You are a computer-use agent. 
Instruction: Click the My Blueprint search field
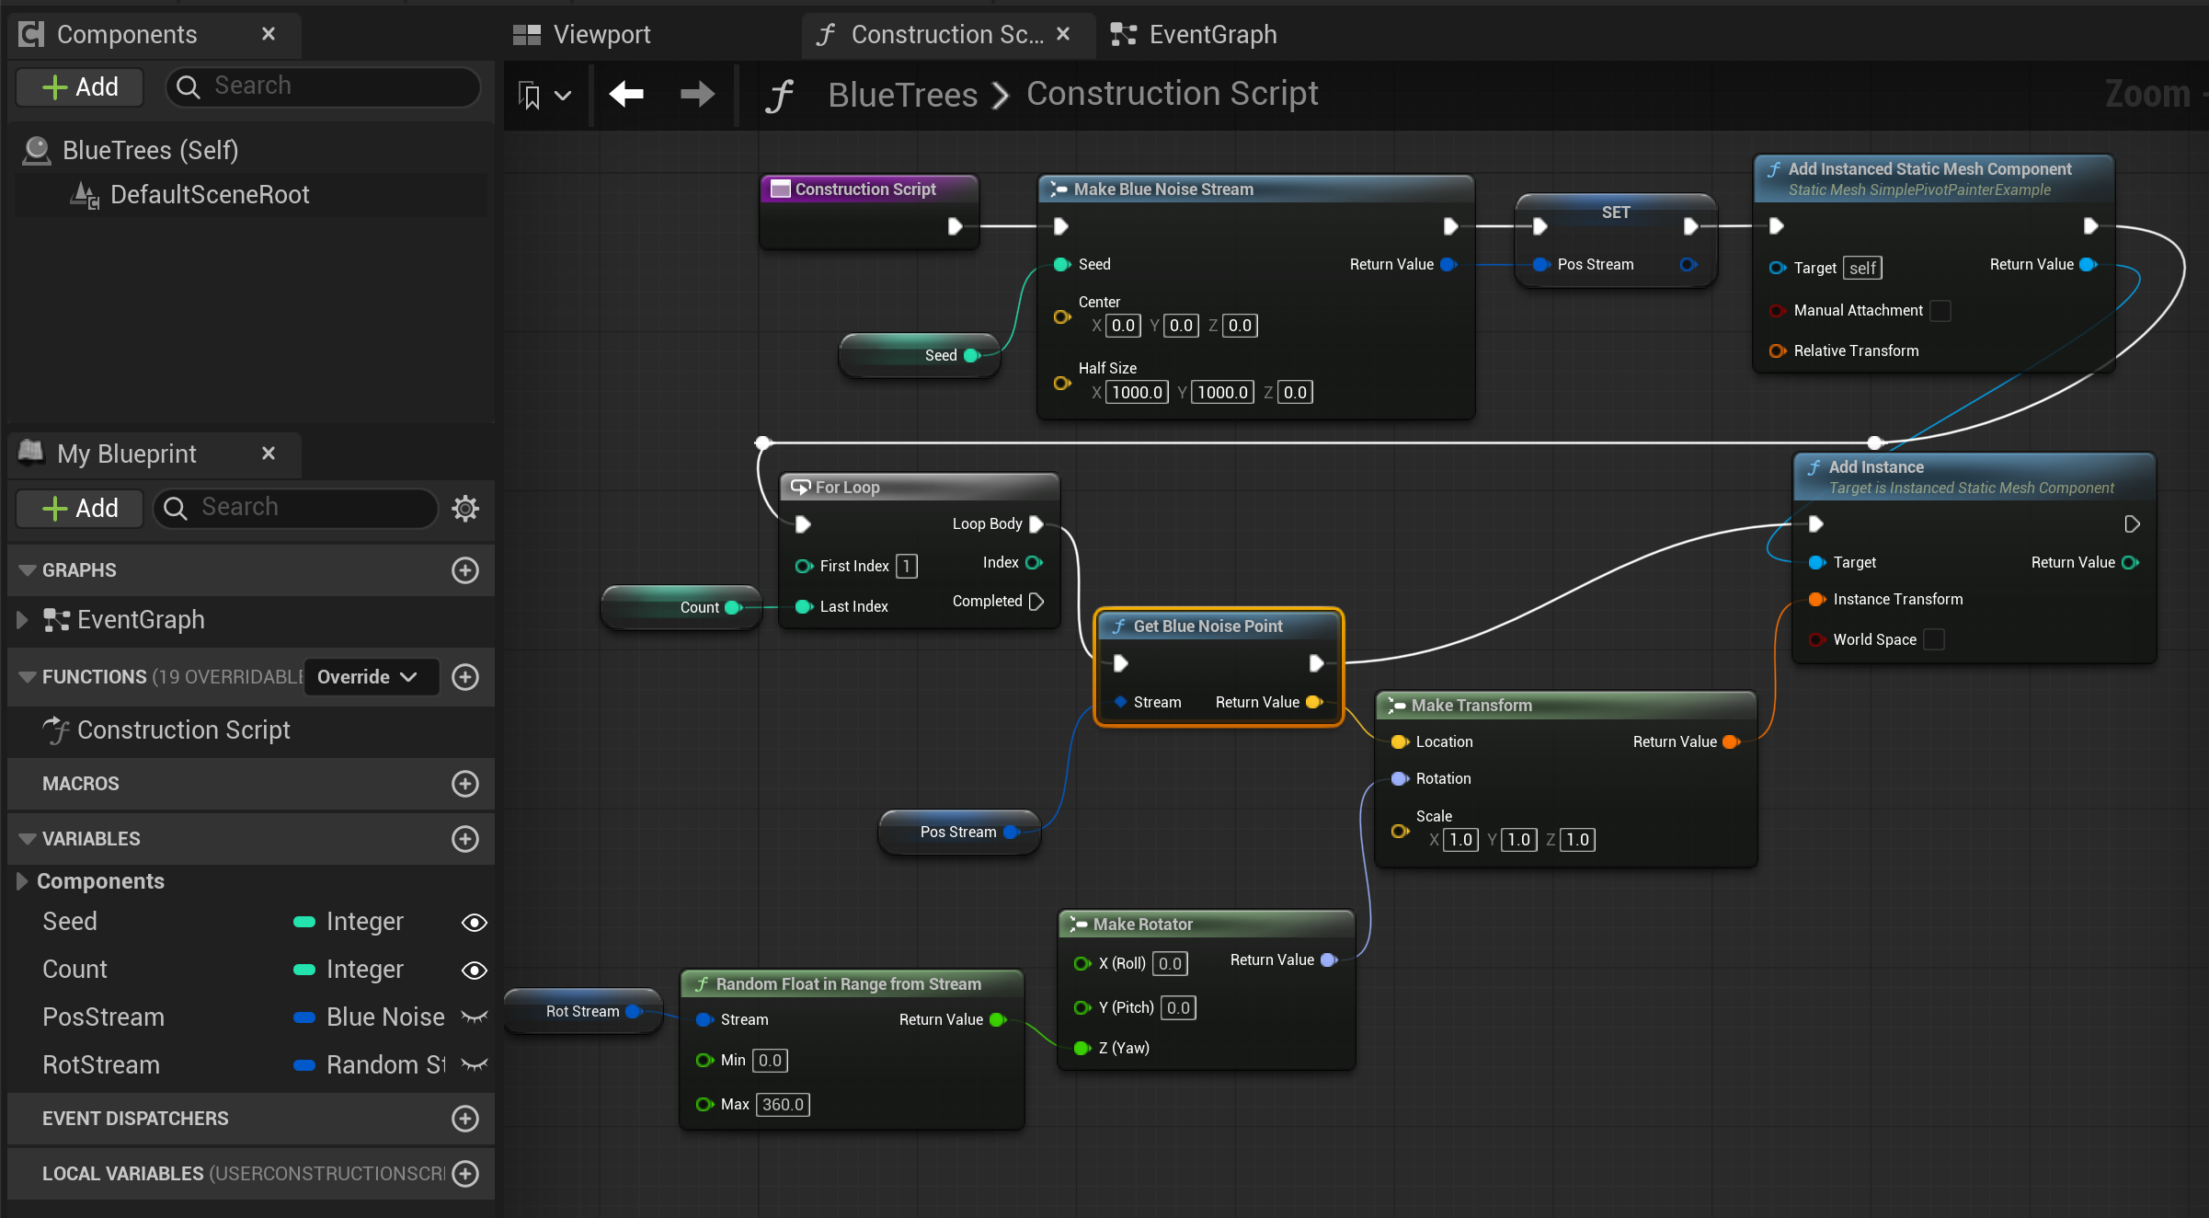click(x=295, y=508)
